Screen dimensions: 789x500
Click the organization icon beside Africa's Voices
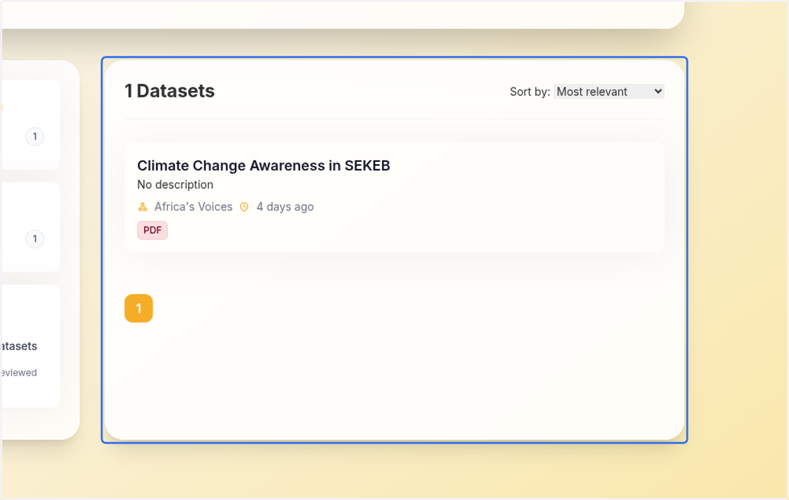coord(143,207)
